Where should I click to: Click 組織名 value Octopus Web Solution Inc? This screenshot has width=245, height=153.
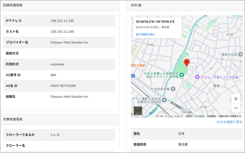[x=69, y=96]
